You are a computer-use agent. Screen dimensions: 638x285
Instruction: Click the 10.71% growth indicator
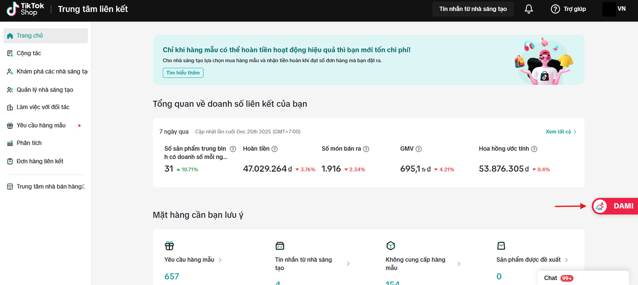coord(187,169)
